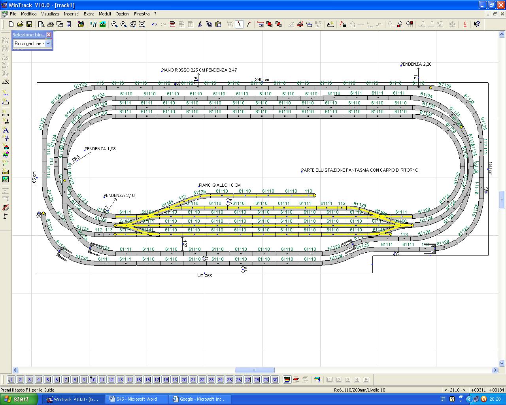Select the zoom-in magnifier tool

click(123, 24)
